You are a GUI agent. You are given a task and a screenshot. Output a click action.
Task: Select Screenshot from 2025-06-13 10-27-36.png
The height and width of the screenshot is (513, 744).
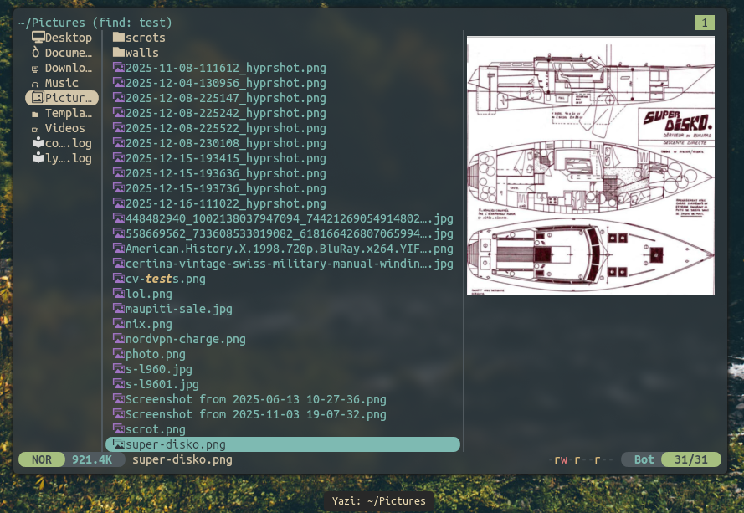(255, 399)
